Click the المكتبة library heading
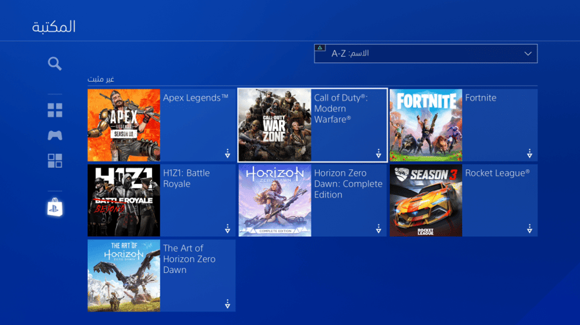 point(53,26)
